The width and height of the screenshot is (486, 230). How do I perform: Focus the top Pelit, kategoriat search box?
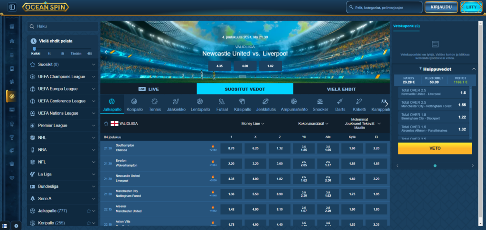tap(384, 7)
